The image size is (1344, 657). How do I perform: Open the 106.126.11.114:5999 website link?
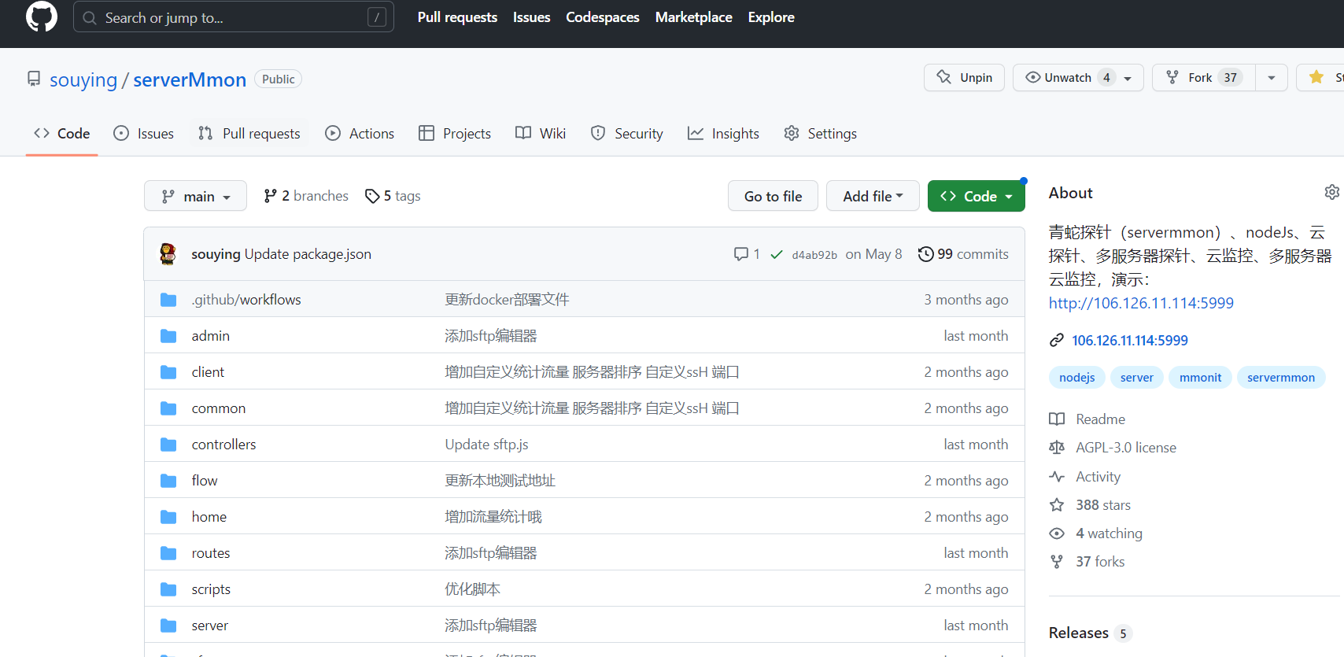coord(1130,341)
